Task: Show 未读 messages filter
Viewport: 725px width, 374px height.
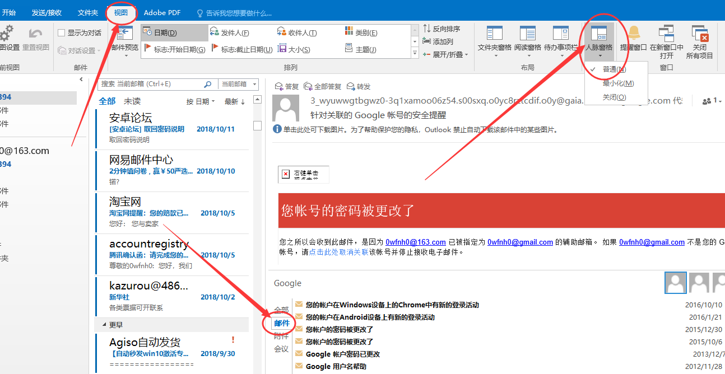Action: tap(132, 101)
